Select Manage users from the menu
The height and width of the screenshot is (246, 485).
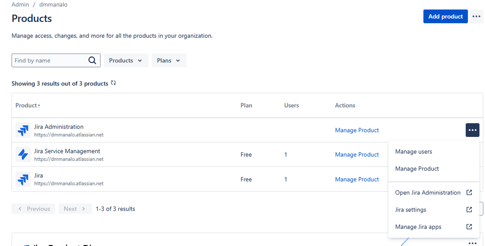point(434,151)
